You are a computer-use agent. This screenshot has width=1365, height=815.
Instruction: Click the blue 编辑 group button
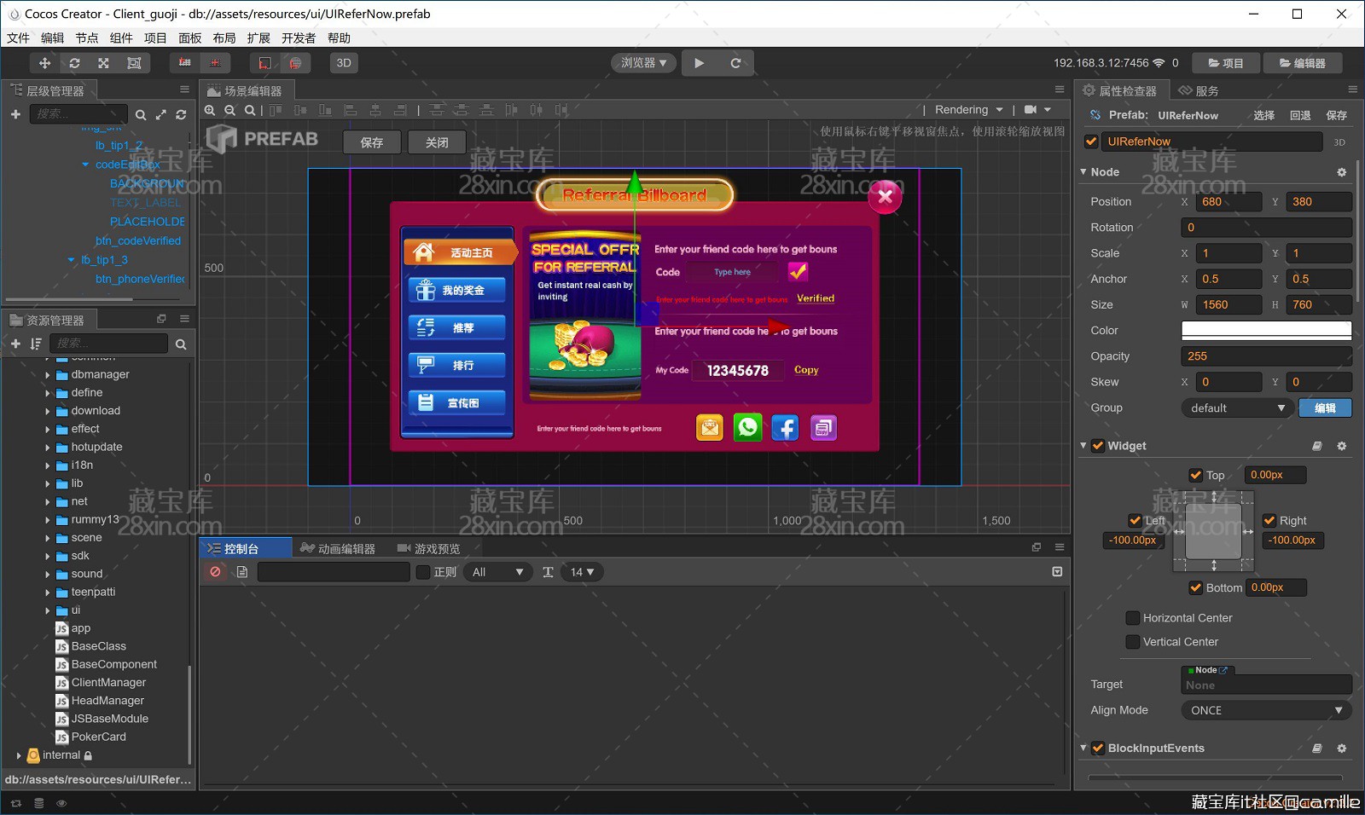click(x=1325, y=408)
